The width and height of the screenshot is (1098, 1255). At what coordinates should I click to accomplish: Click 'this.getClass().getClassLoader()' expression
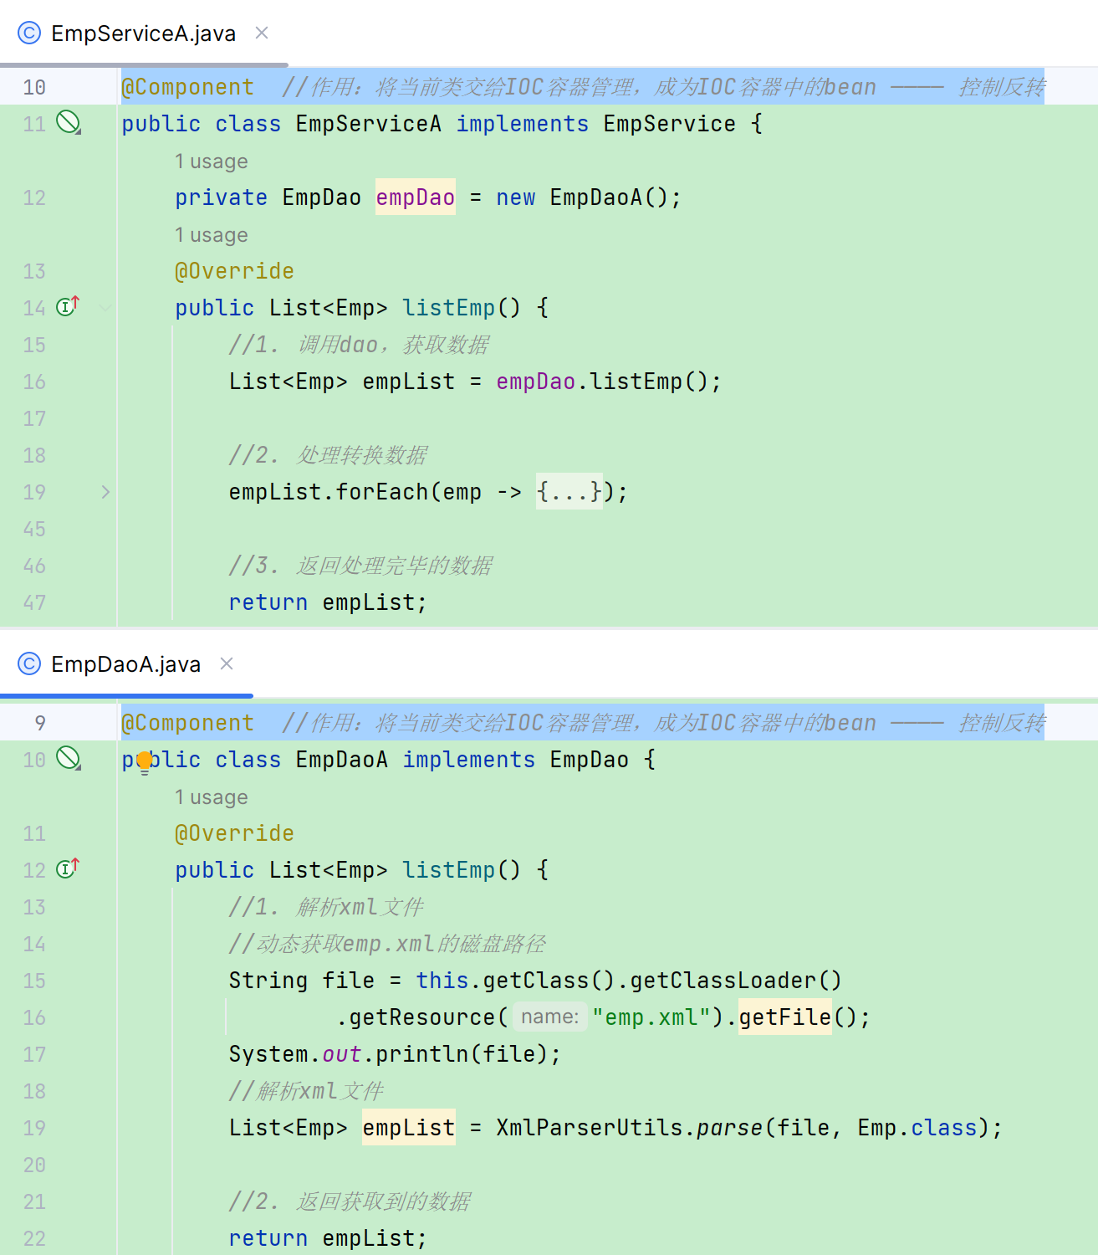click(629, 981)
